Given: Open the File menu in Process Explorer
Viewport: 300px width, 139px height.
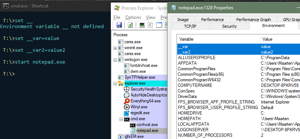Looking at the screenshot, I should [117, 17].
